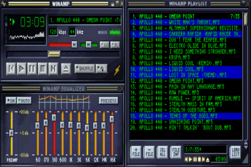Open the playlist Remove FILE menu
The height and width of the screenshot is (167, 251).
pyautogui.click(x=149, y=152)
